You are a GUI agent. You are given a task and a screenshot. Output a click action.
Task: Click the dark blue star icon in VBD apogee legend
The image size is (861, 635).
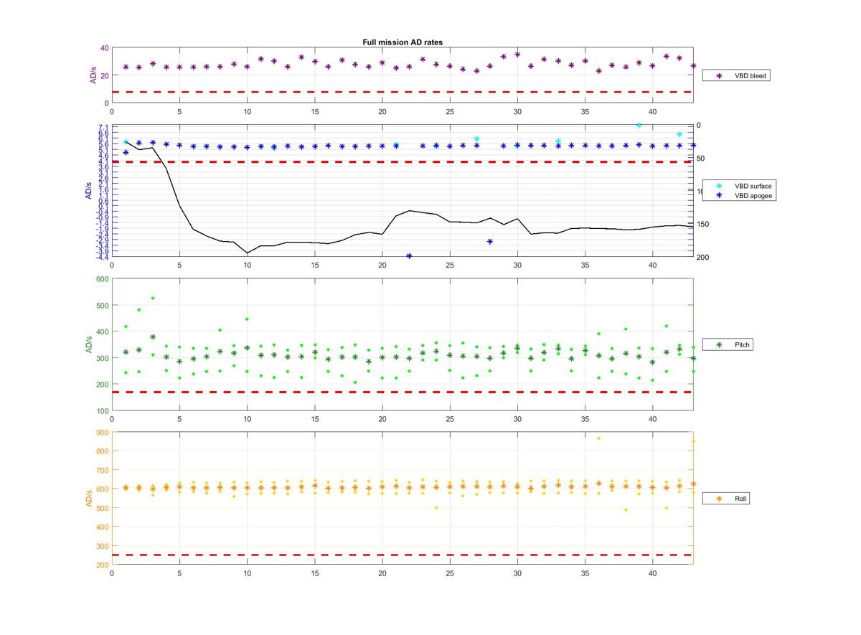[720, 195]
